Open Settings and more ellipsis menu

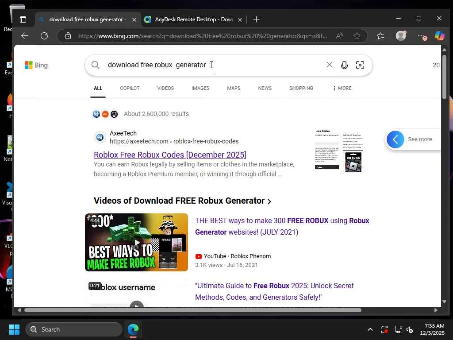pos(422,36)
